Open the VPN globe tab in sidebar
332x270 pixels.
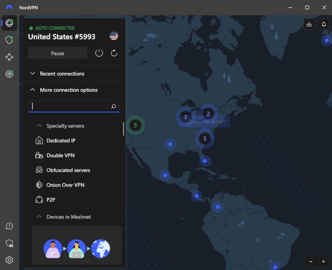click(x=9, y=23)
